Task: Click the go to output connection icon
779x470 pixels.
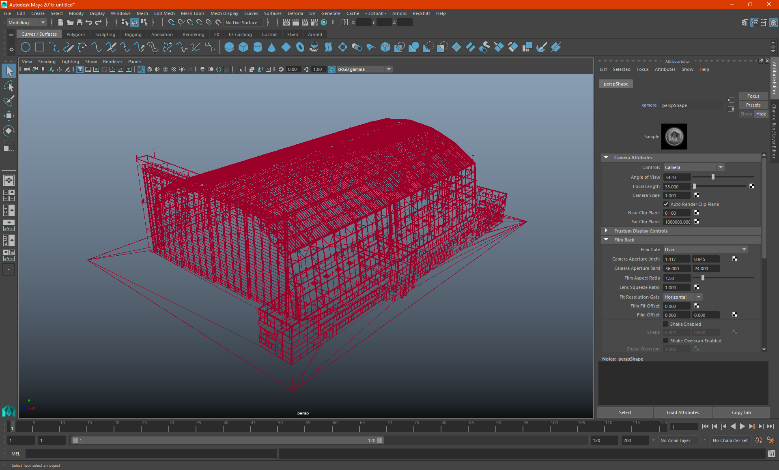Action: [x=731, y=109]
